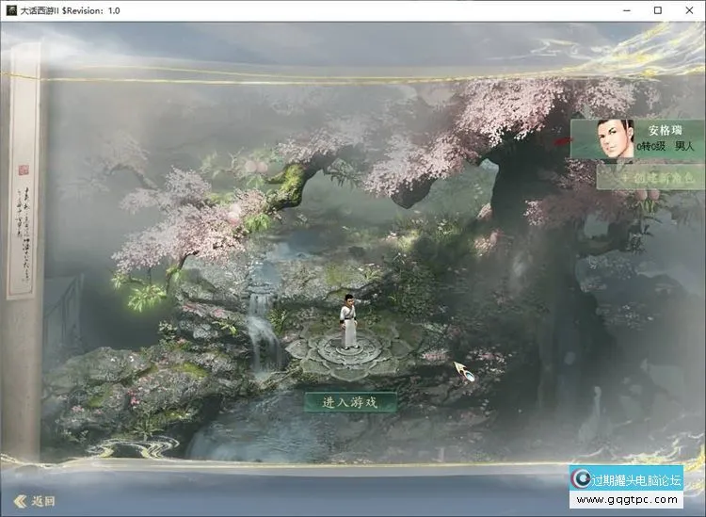Viewport: 706px width, 517px height.
Task: Click the 进入游戏 enter game button
Action: click(349, 402)
